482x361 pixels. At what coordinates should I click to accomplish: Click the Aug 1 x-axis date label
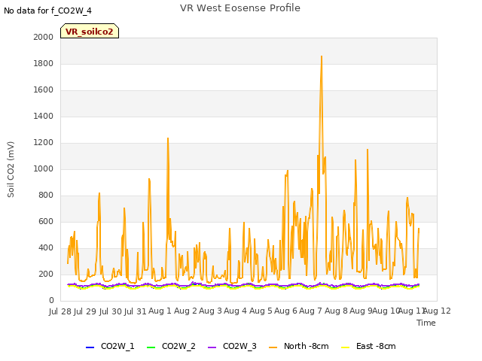[x=160, y=311]
